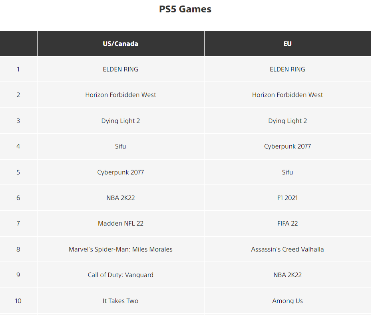Screen dimensions: 378x315
Task: Select Marvel's Spider-Man: Miles Morales entry
Action: (x=121, y=249)
